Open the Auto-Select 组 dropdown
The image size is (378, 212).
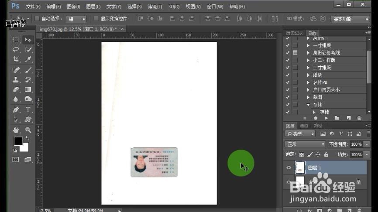pyautogui.click(x=76, y=19)
